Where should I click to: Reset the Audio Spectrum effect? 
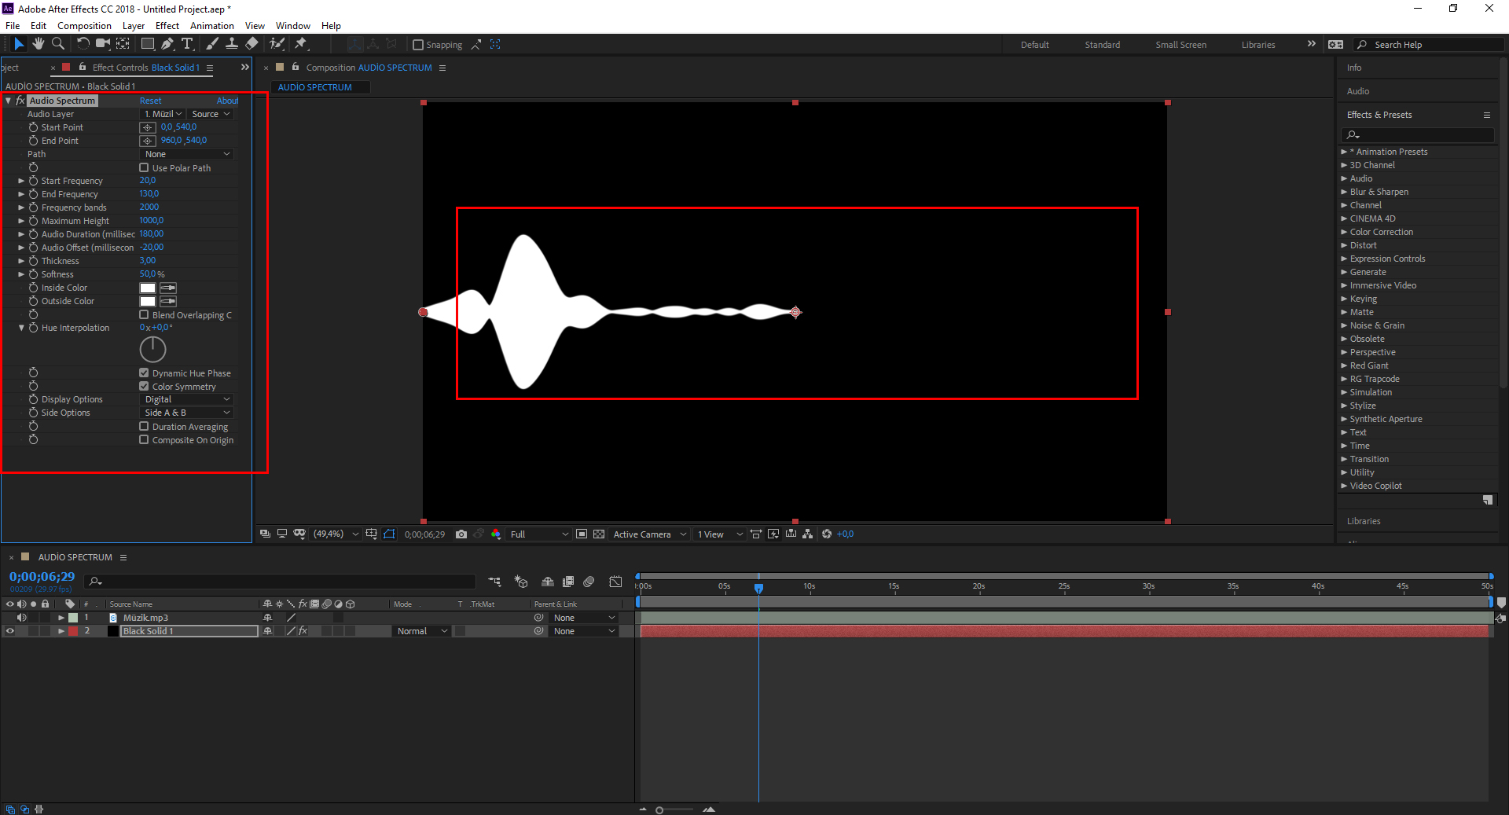point(150,101)
